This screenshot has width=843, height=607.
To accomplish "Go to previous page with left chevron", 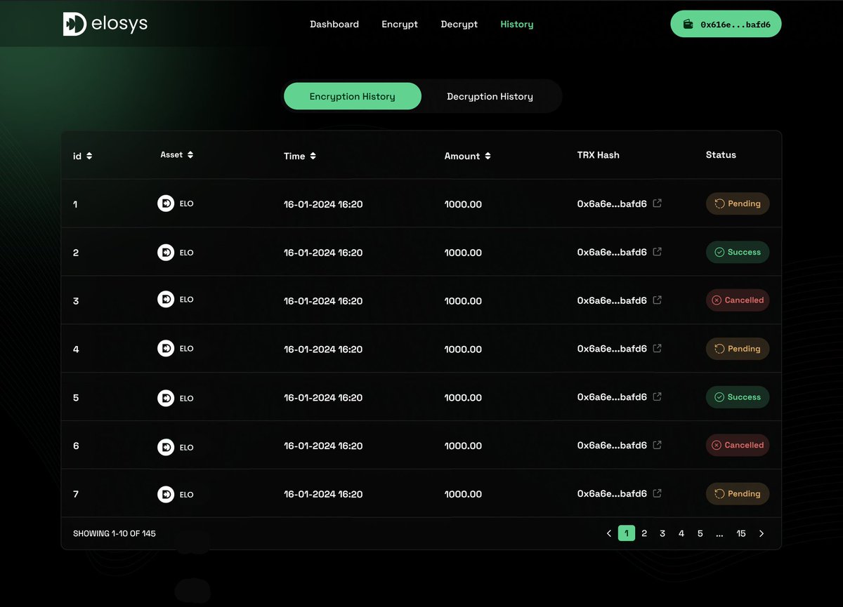I will (609, 534).
